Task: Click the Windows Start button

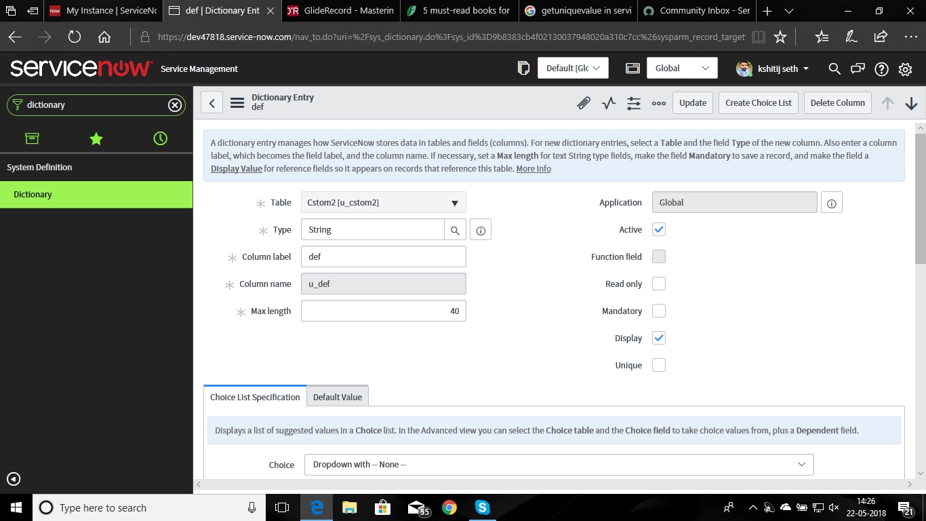Action: point(16,507)
